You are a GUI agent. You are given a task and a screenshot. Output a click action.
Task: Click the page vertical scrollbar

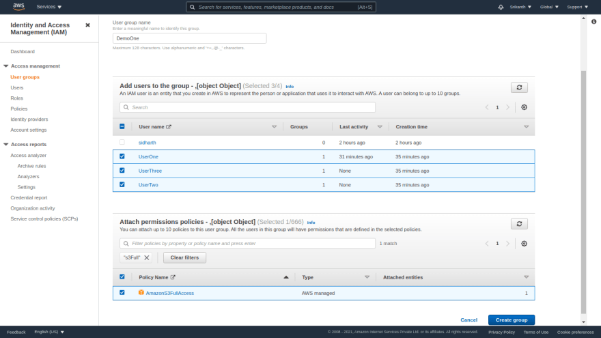tap(583, 192)
